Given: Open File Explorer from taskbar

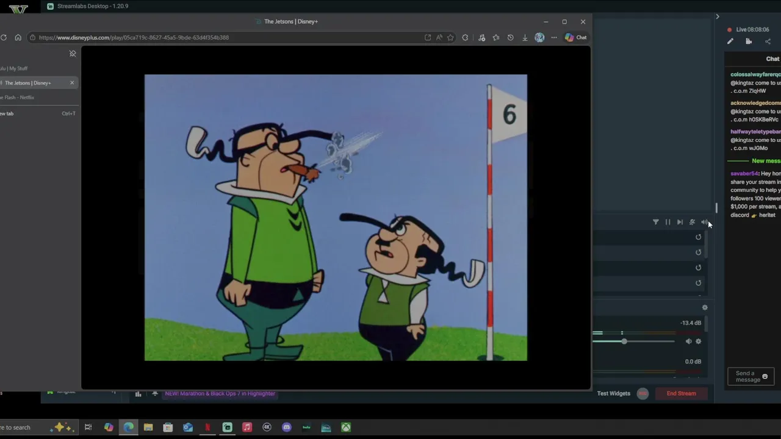Looking at the screenshot, I should pos(148,427).
